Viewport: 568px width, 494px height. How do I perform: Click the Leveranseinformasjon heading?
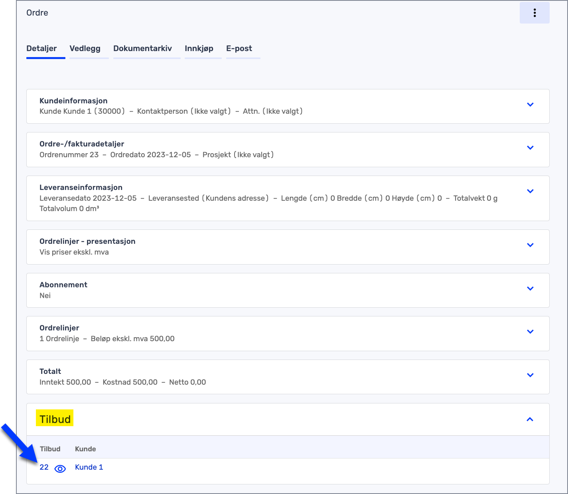click(81, 188)
